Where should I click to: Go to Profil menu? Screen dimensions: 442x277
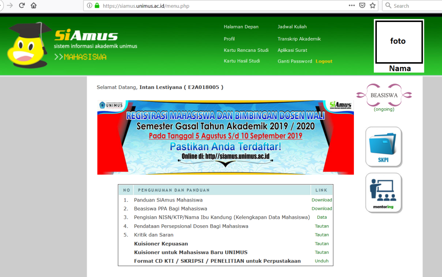229,39
